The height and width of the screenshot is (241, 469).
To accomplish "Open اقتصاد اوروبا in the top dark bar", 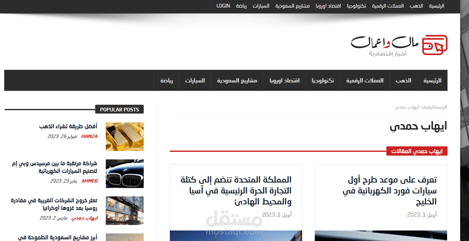I will click(328, 6).
